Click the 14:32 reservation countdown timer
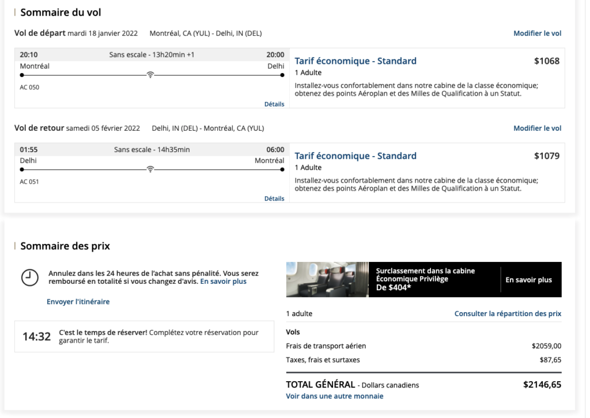Image resolution: width=590 pixels, height=418 pixels. (36, 337)
